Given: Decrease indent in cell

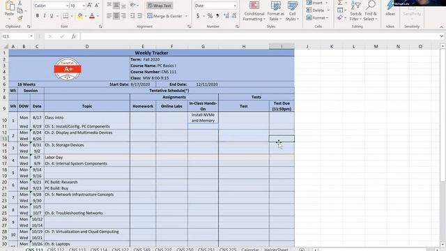Looking at the screenshot, I should [x=132, y=16].
